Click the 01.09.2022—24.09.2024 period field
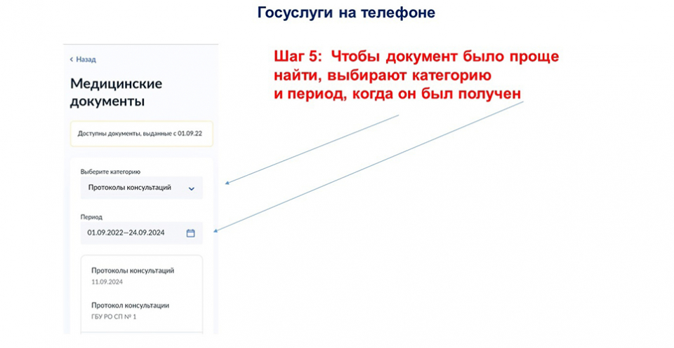The width and height of the screenshot is (674, 348). [x=126, y=232]
